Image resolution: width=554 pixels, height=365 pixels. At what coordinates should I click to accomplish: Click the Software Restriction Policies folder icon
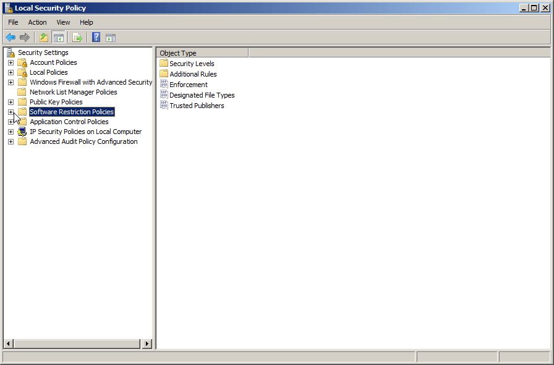[22, 112]
